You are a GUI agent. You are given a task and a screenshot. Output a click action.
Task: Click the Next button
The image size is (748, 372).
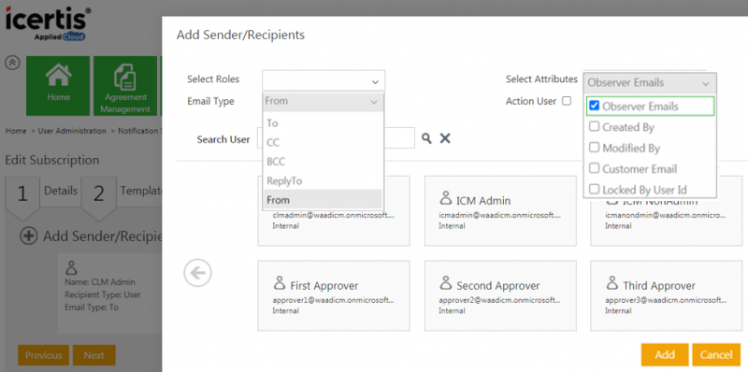point(94,355)
